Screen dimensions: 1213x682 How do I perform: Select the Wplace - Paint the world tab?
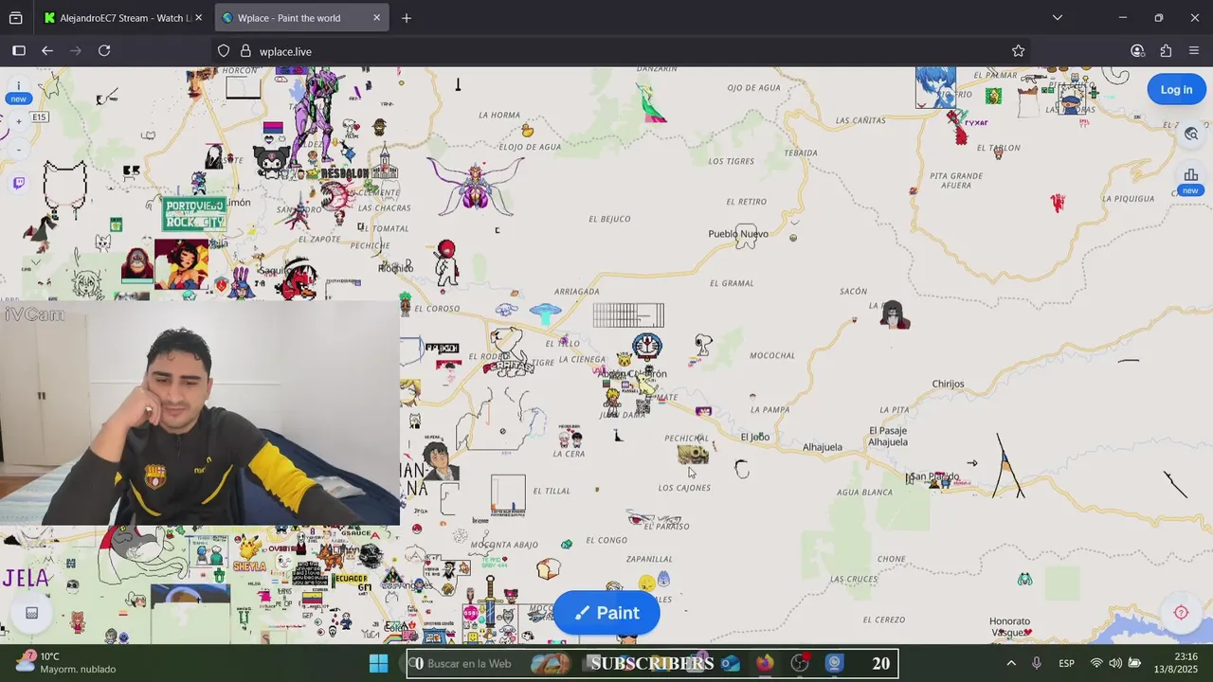click(x=301, y=18)
